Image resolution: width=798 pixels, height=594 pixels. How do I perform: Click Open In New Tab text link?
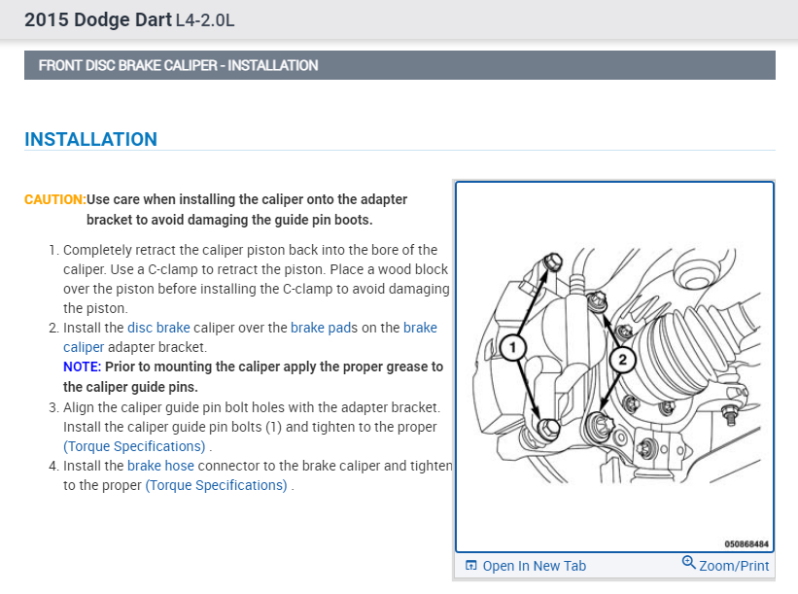[x=535, y=566]
